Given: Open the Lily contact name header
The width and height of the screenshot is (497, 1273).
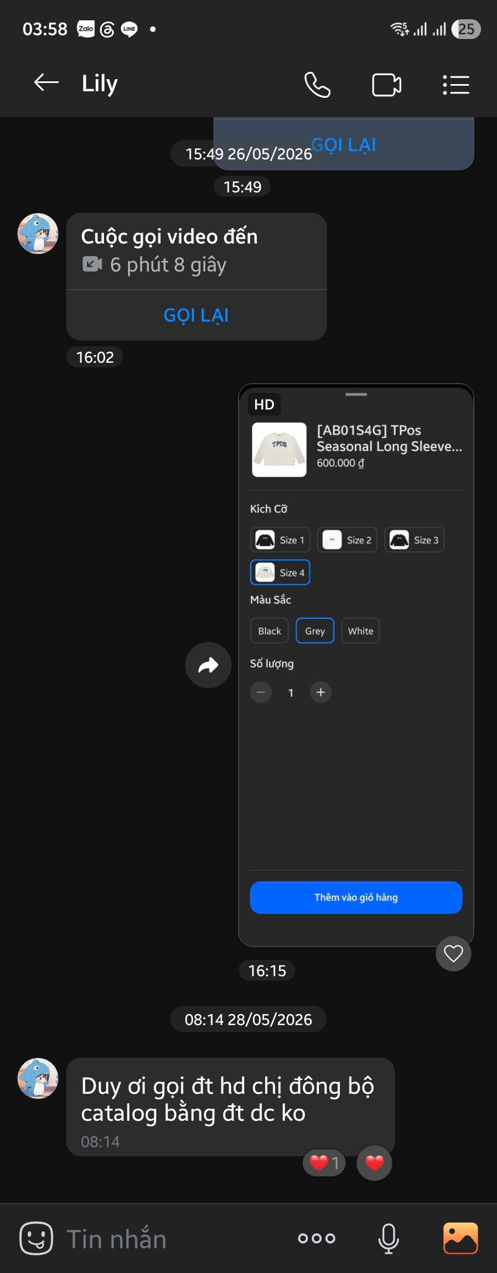Looking at the screenshot, I should (x=100, y=84).
